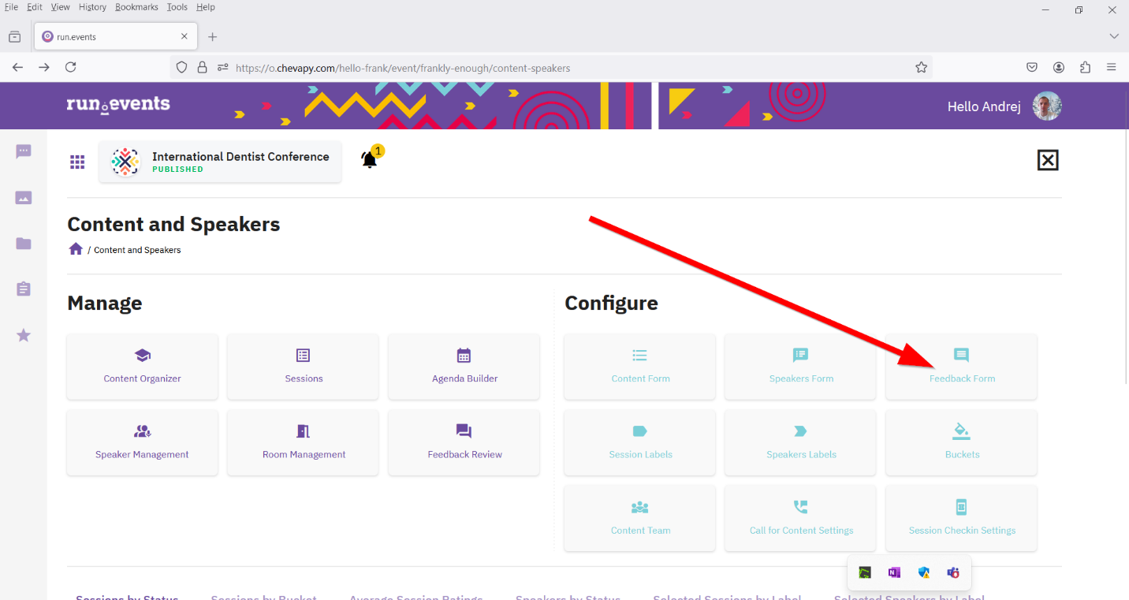Screen dimensions: 1129x600
Task: Click the user avatar photo
Action: click(1047, 106)
